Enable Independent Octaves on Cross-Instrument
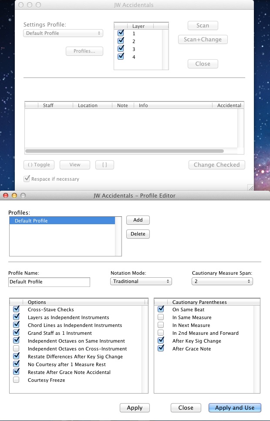270x421 pixels. pos(17,349)
